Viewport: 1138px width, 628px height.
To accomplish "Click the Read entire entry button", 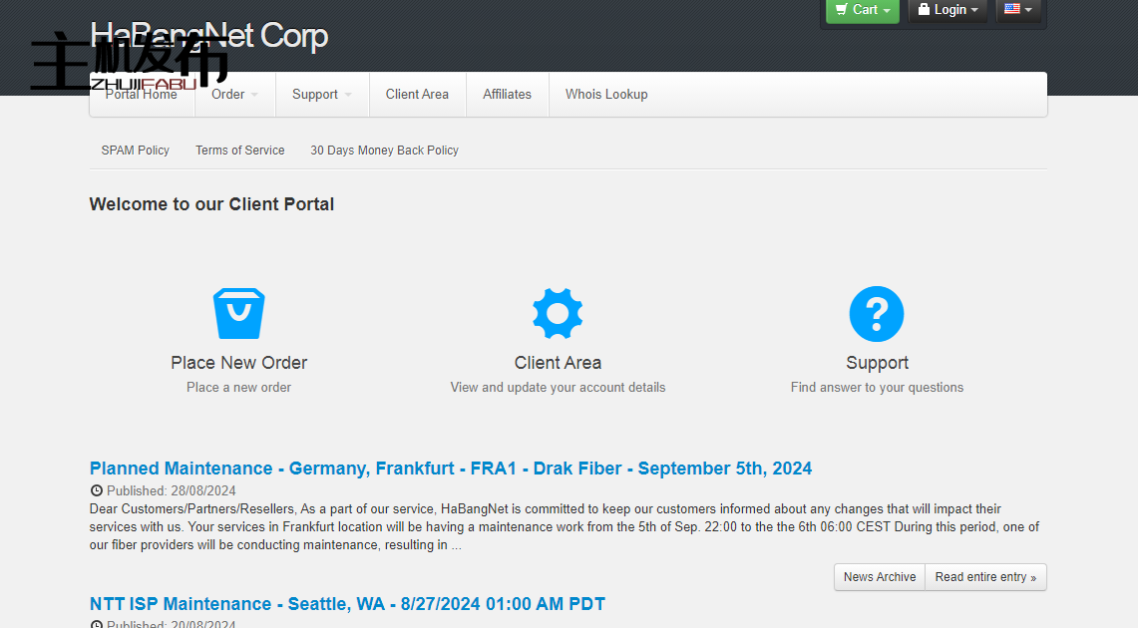I will (984, 577).
